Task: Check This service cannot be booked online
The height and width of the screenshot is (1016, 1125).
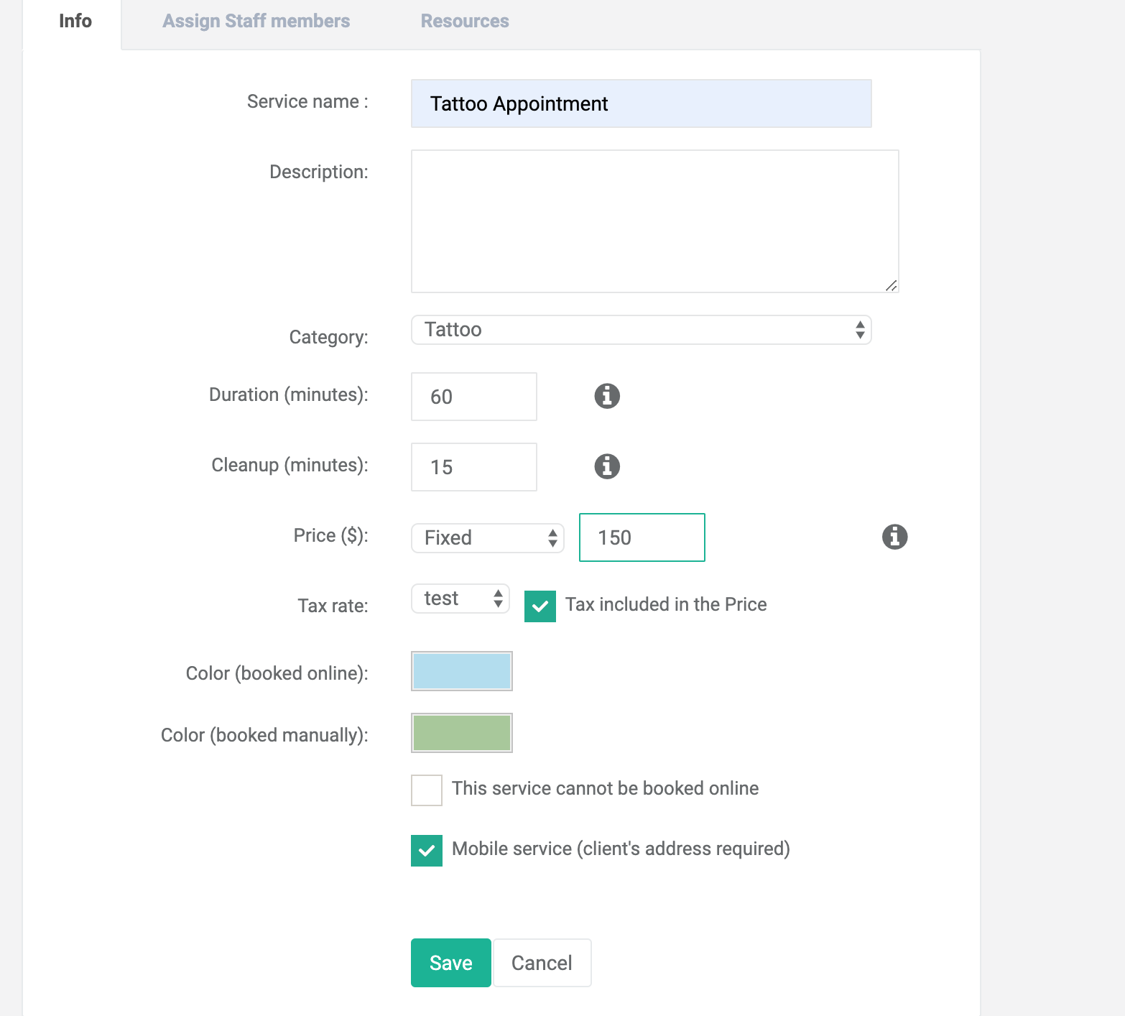Action: pyautogui.click(x=427, y=790)
